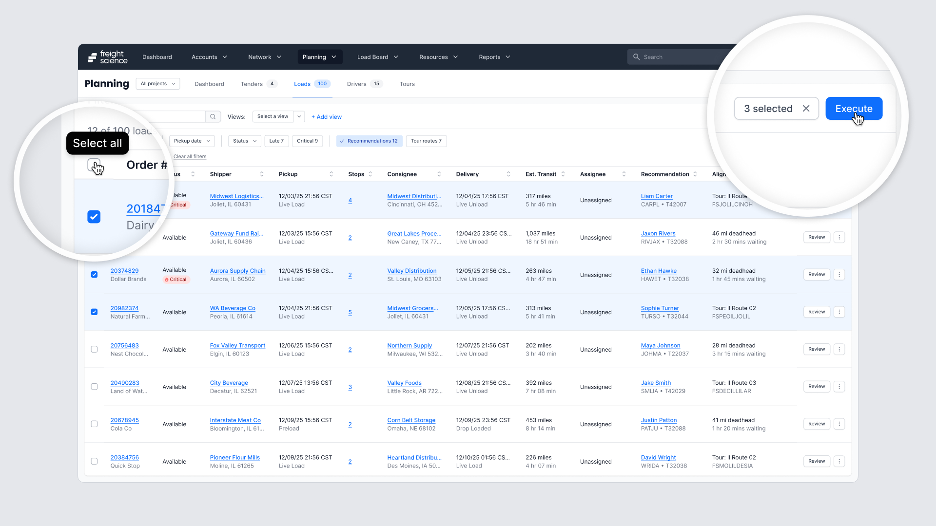Check the order 20756483 row checkbox

pos(94,349)
